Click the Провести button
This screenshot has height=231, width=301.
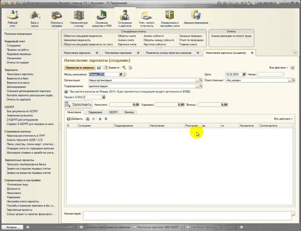(x=112, y=68)
